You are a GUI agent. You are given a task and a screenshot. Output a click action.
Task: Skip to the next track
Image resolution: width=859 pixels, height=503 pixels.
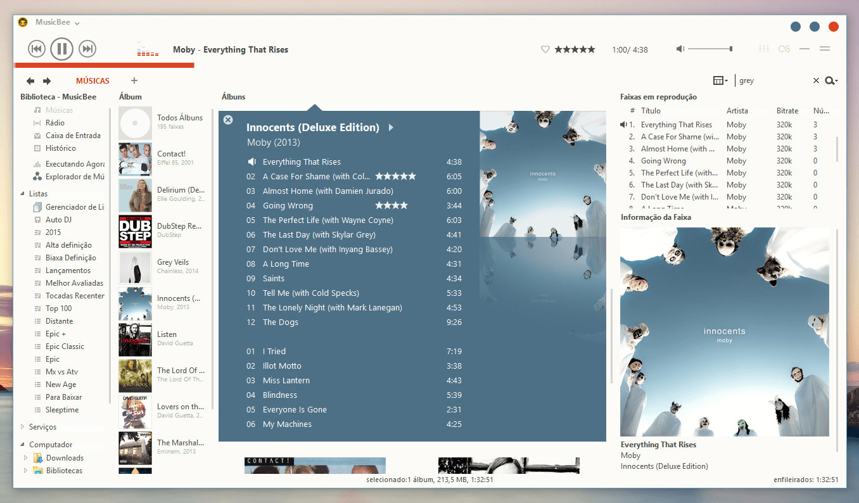coord(87,49)
